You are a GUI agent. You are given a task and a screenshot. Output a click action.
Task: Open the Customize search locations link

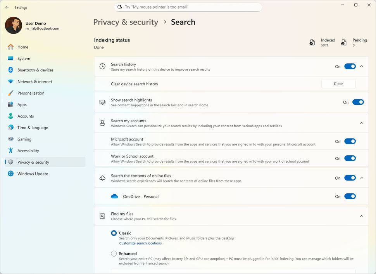(x=140, y=243)
